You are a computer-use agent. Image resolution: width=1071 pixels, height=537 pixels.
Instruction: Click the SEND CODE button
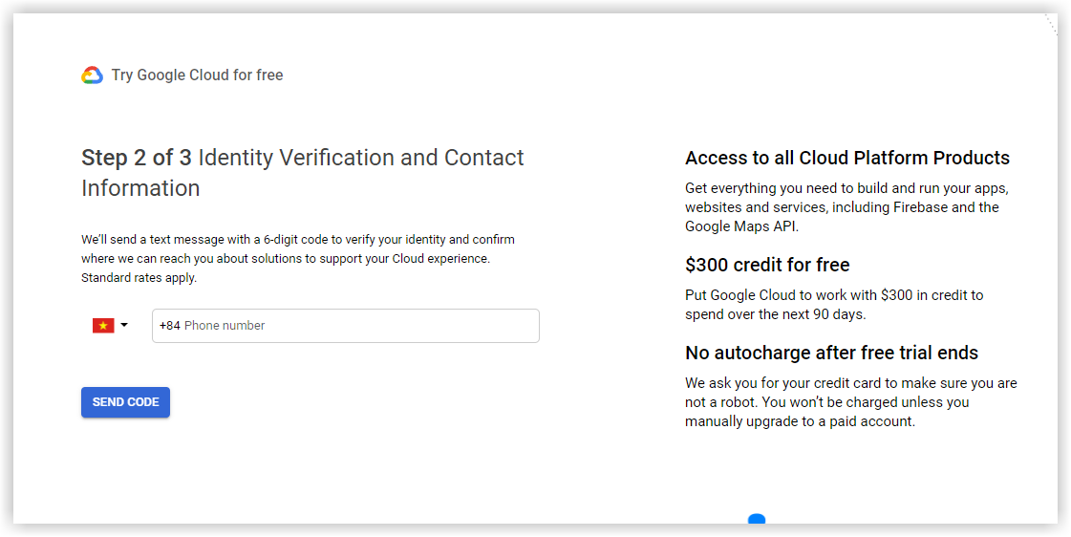pyautogui.click(x=126, y=402)
